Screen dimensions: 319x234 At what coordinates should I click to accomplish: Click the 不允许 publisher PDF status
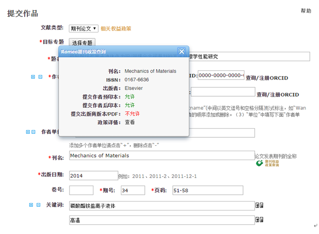click(x=132, y=114)
